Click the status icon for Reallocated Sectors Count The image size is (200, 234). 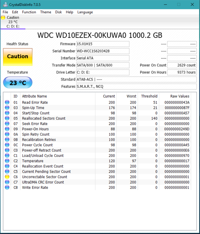(x=7, y=118)
